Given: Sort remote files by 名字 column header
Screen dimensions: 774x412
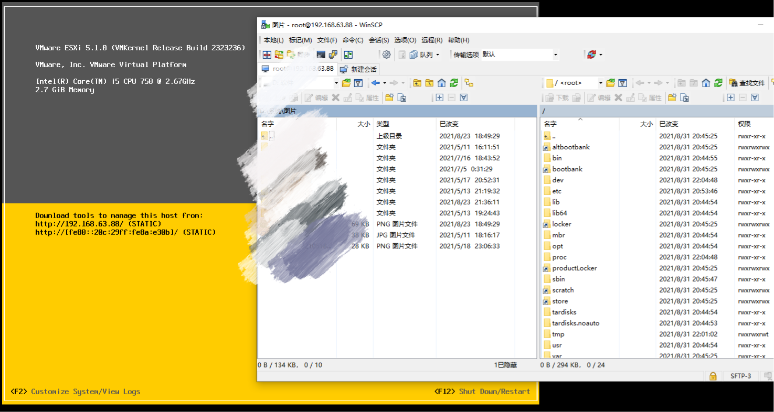Looking at the screenshot, I should tap(580, 124).
